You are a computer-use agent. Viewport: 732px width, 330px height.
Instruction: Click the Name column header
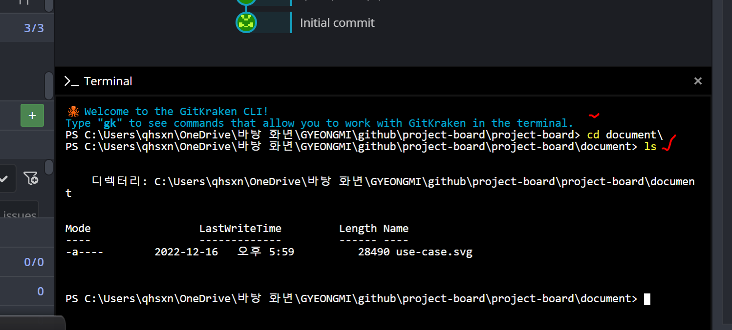click(396, 228)
